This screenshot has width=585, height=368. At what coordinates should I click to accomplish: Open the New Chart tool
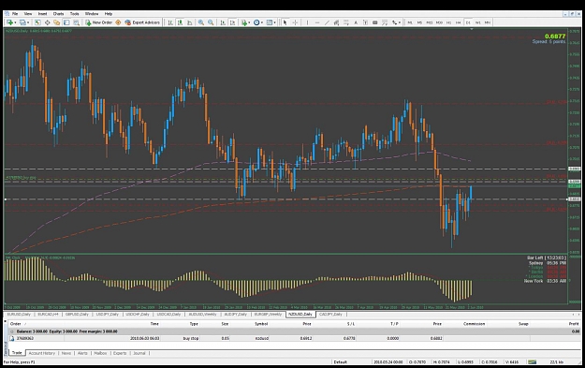pyautogui.click(x=9, y=22)
